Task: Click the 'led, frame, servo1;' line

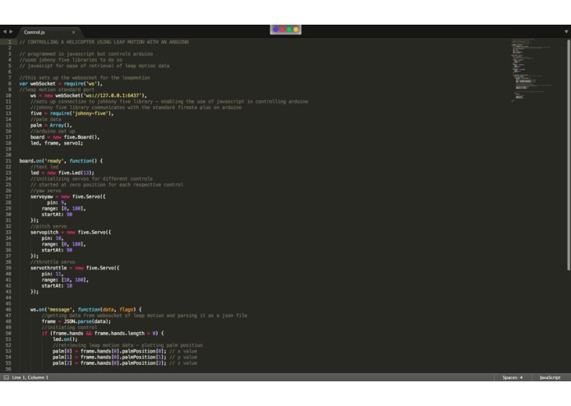Action: 57,143
